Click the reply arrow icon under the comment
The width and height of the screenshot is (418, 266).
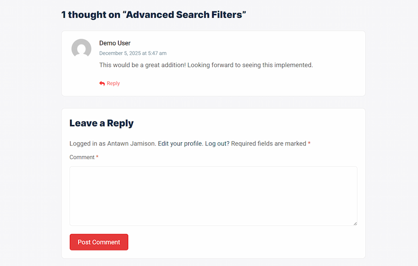point(102,83)
